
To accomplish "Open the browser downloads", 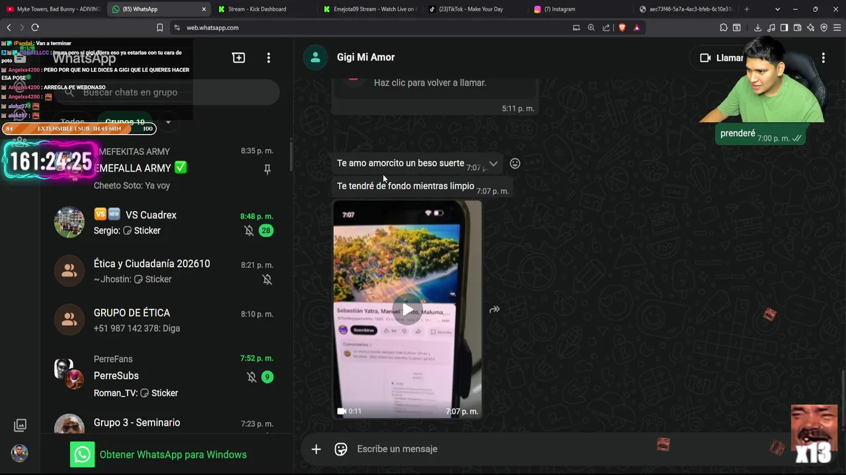I will click(757, 28).
